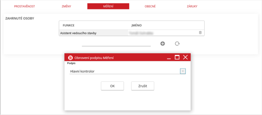Click the trash icon to delete the person row
This screenshot has height=115, width=262.
200,33
